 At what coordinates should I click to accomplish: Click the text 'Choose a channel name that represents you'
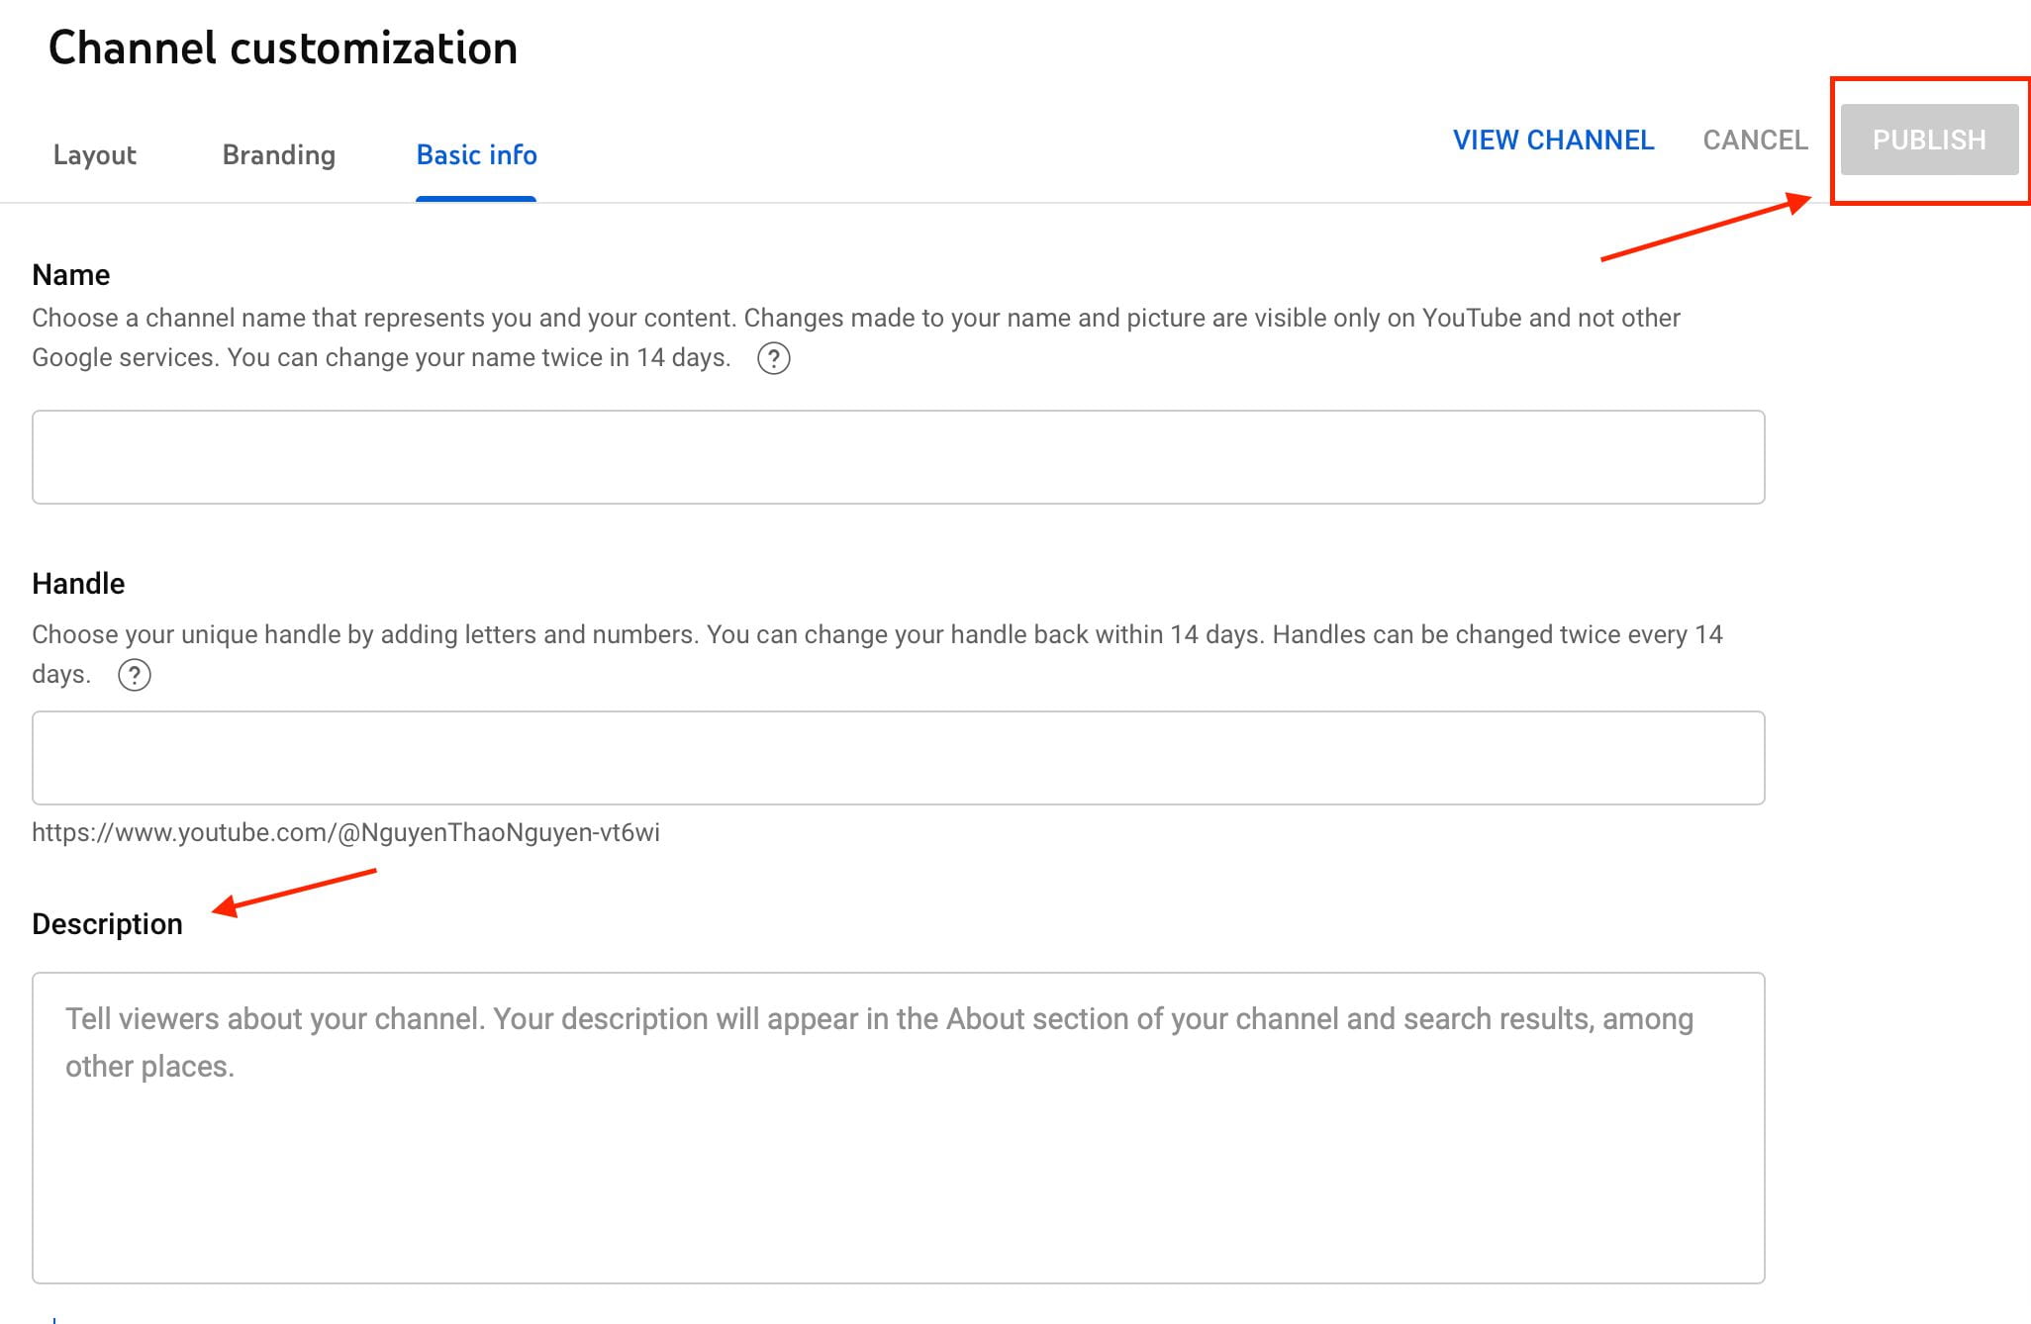click(x=282, y=319)
